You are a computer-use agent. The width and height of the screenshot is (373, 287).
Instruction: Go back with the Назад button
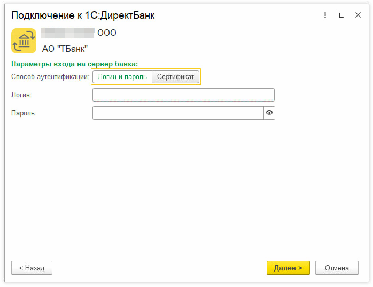pos(32,268)
